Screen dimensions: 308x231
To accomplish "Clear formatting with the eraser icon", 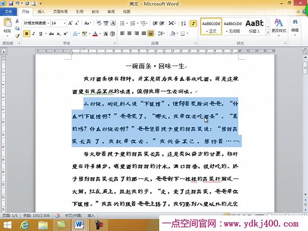I will [x=99, y=23].
